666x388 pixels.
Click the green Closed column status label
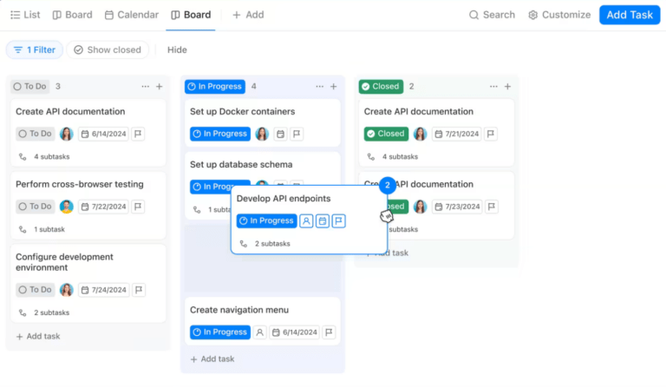coord(380,87)
